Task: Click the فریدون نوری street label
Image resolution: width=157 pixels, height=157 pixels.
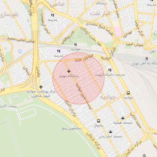Action: pos(84,58)
